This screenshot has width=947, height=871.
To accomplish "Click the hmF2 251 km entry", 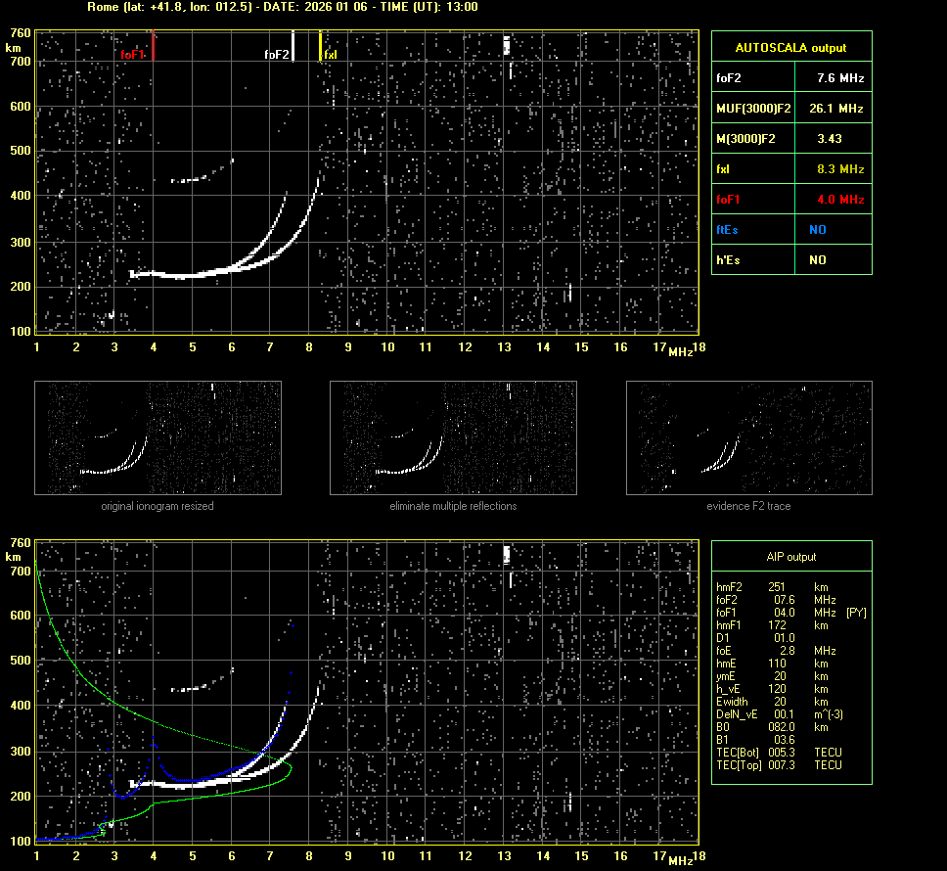I will pos(778,586).
